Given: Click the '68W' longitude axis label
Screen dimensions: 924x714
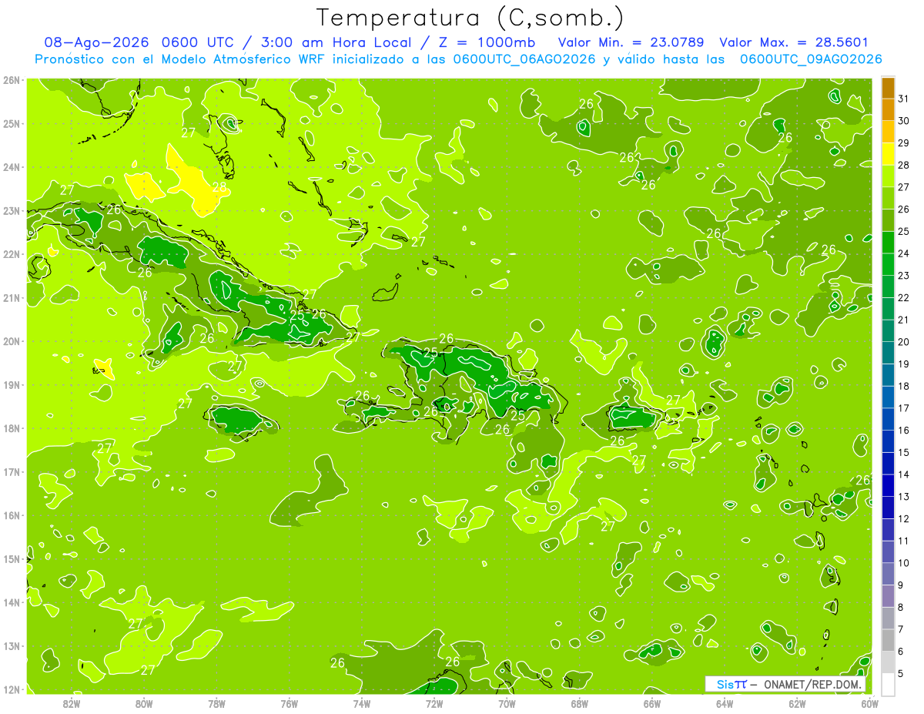Looking at the screenshot, I should click(579, 703).
